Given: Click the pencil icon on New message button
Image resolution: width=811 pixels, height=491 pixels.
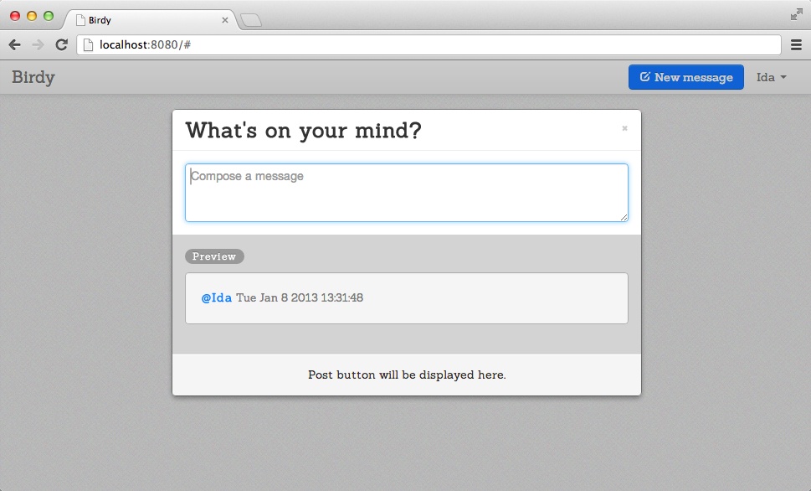Looking at the screenshot, I should click(x=644, y=76).
